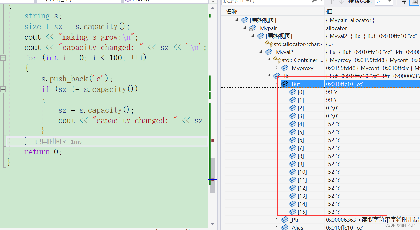Image resolution: width=420 pixels, height=230 pixels.
Task: Click the _Myval2 variable cube icon
Action: pos(269,52)
